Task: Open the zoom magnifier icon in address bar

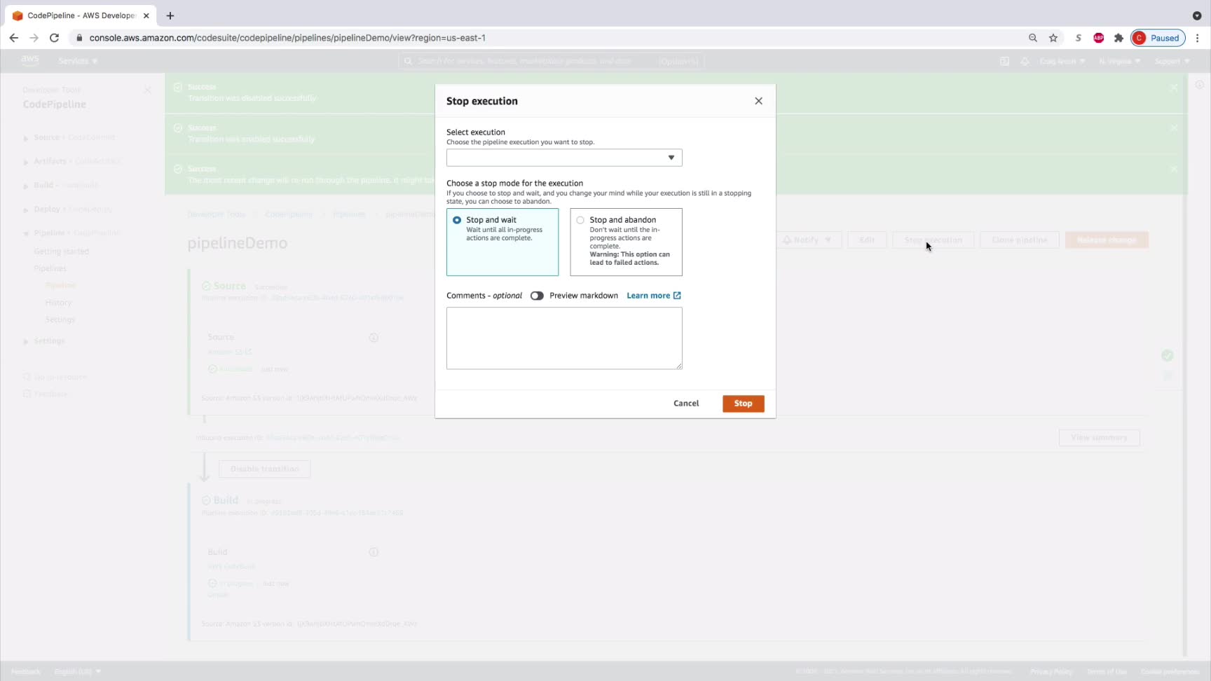Action: coord(1032,38)
